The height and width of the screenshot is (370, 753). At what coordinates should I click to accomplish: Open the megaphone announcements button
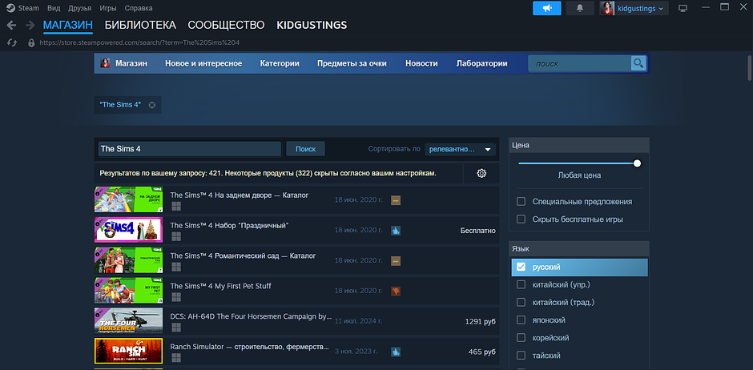(546, 8)
